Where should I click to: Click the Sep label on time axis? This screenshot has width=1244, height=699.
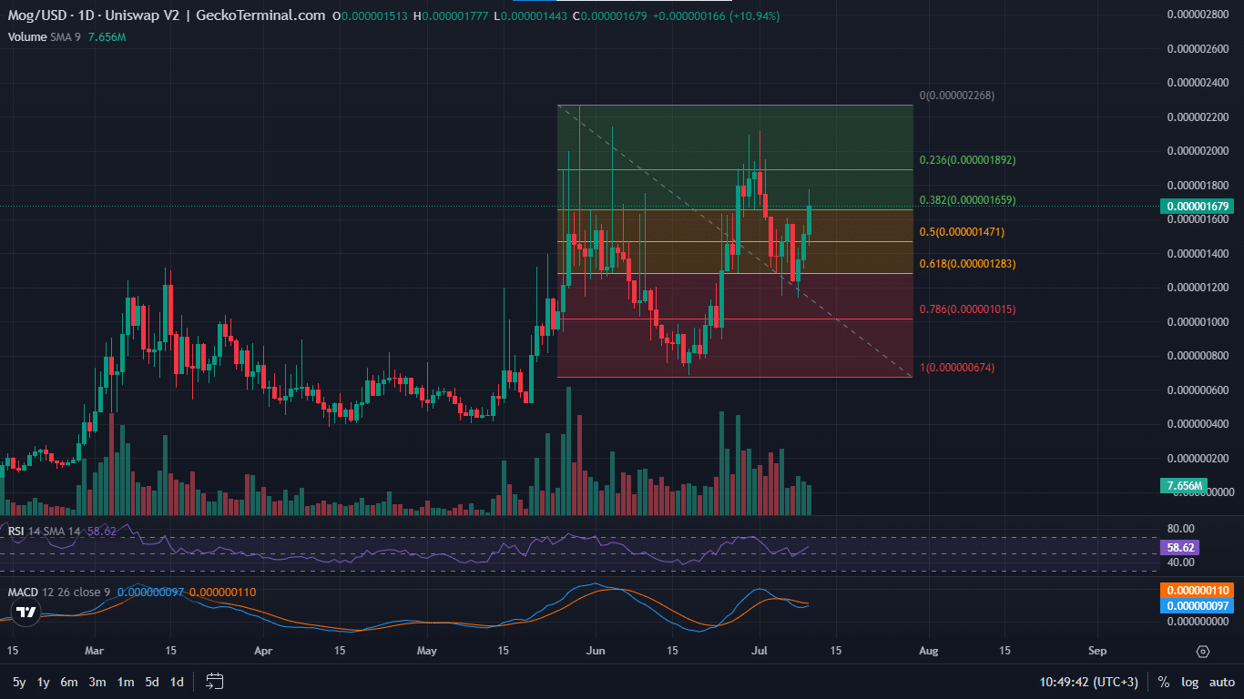[x=1097, y=652]
